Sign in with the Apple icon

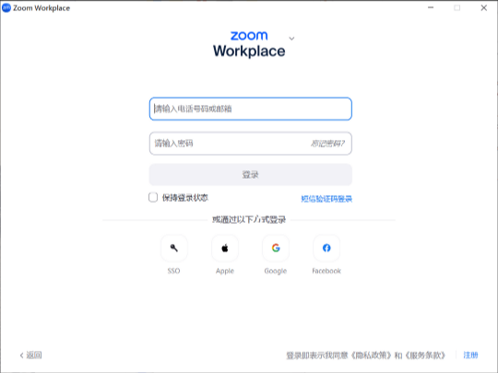coord(225,248)
